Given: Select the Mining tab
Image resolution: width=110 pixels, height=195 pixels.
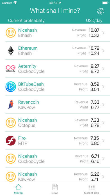Looking at the screenshot, I should click(18, 189).
